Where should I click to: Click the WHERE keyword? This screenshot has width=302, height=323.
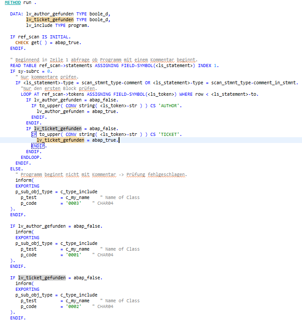pyautogui.click(x=186, y=94)
